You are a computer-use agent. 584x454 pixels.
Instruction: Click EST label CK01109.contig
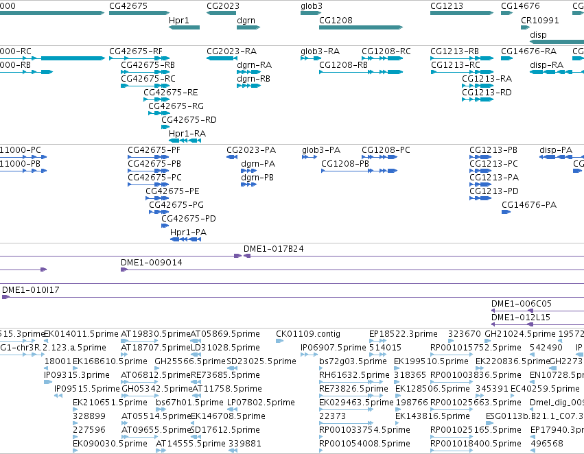pos(308,334)
